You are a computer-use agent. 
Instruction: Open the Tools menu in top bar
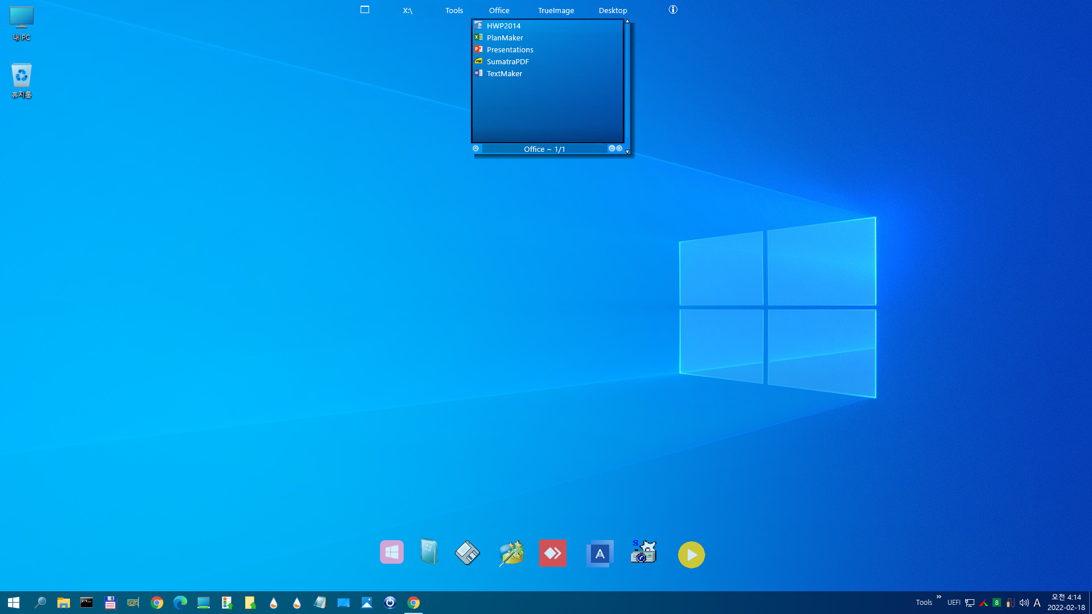[454, 10]
